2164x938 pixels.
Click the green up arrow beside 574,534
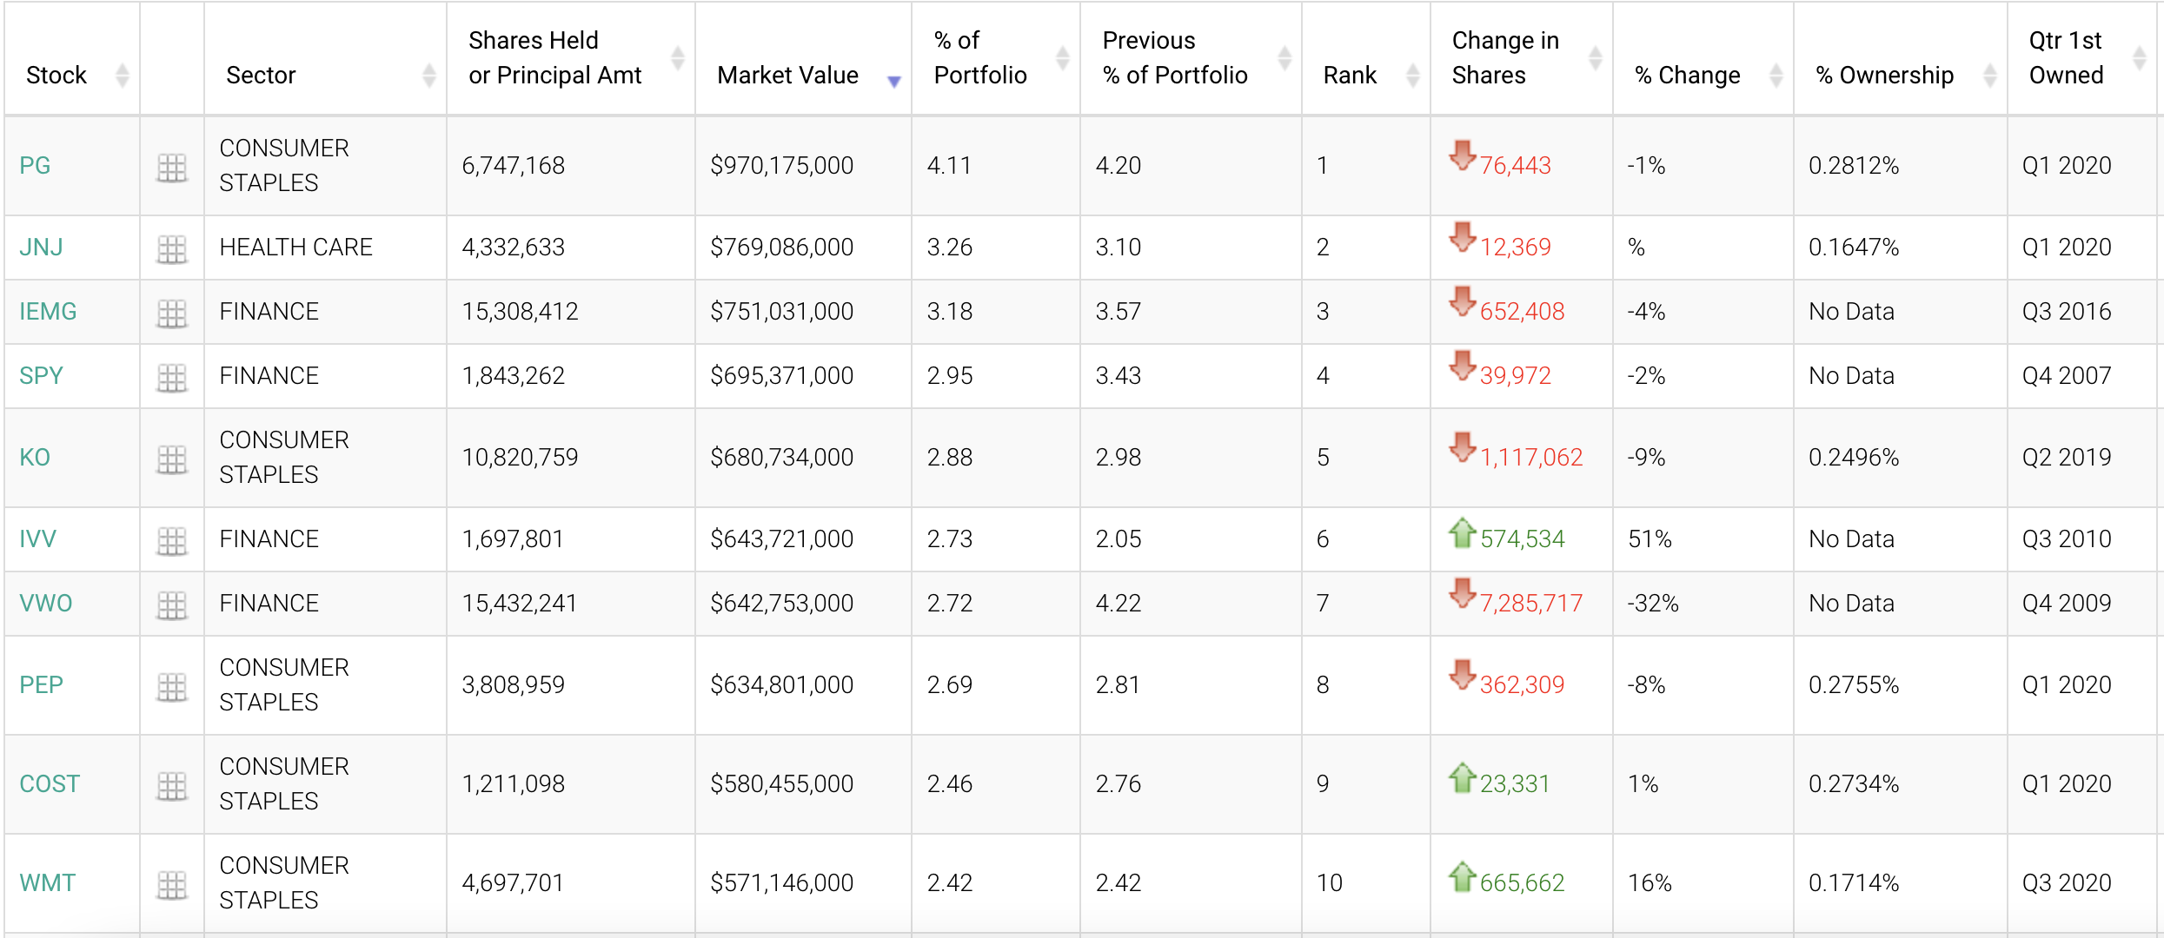coord(1463,532)
